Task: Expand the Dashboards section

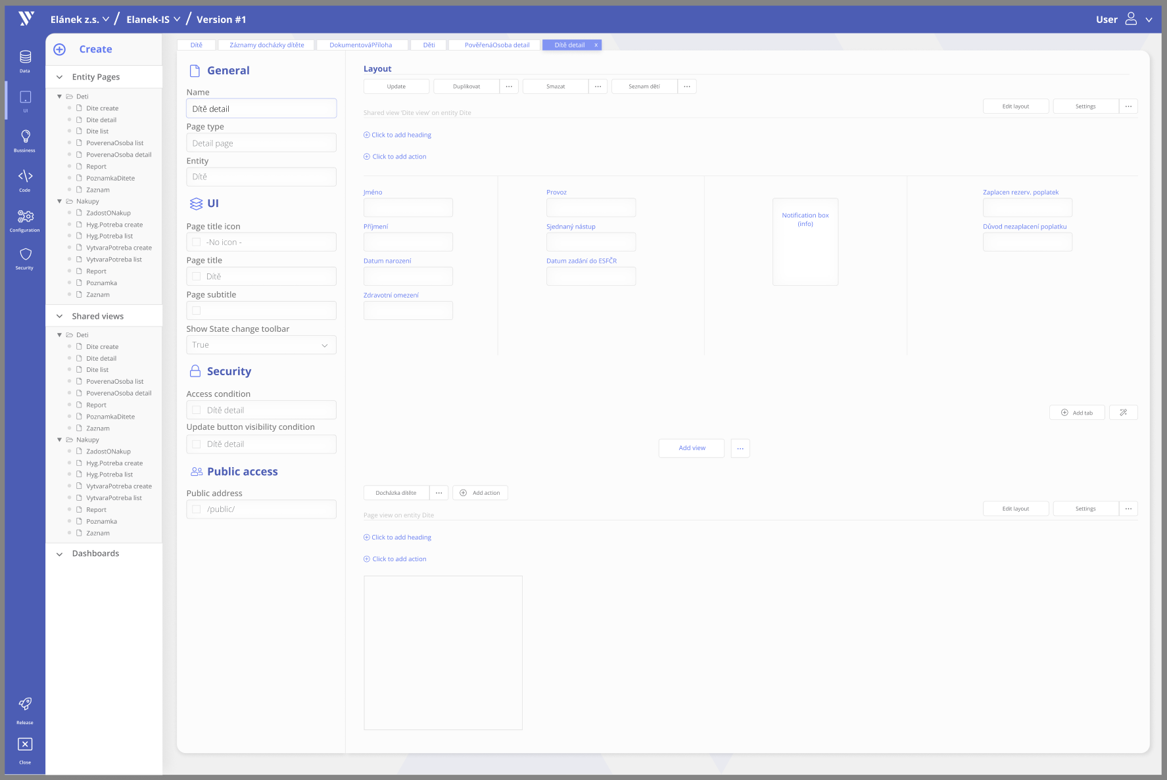Action: [60, 554]
